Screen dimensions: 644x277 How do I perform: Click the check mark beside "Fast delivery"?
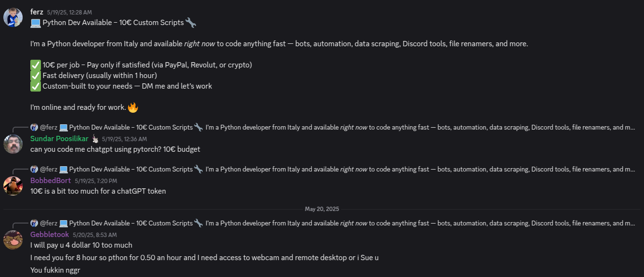click(36, 76)
